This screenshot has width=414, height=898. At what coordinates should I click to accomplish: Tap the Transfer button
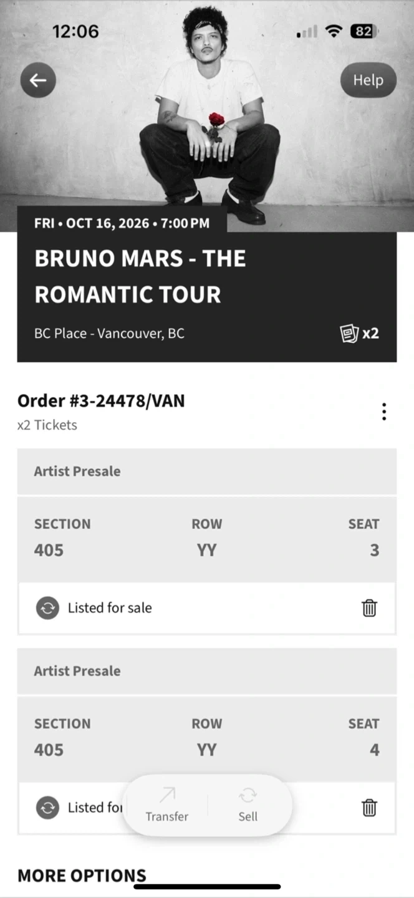coord(167,805)
